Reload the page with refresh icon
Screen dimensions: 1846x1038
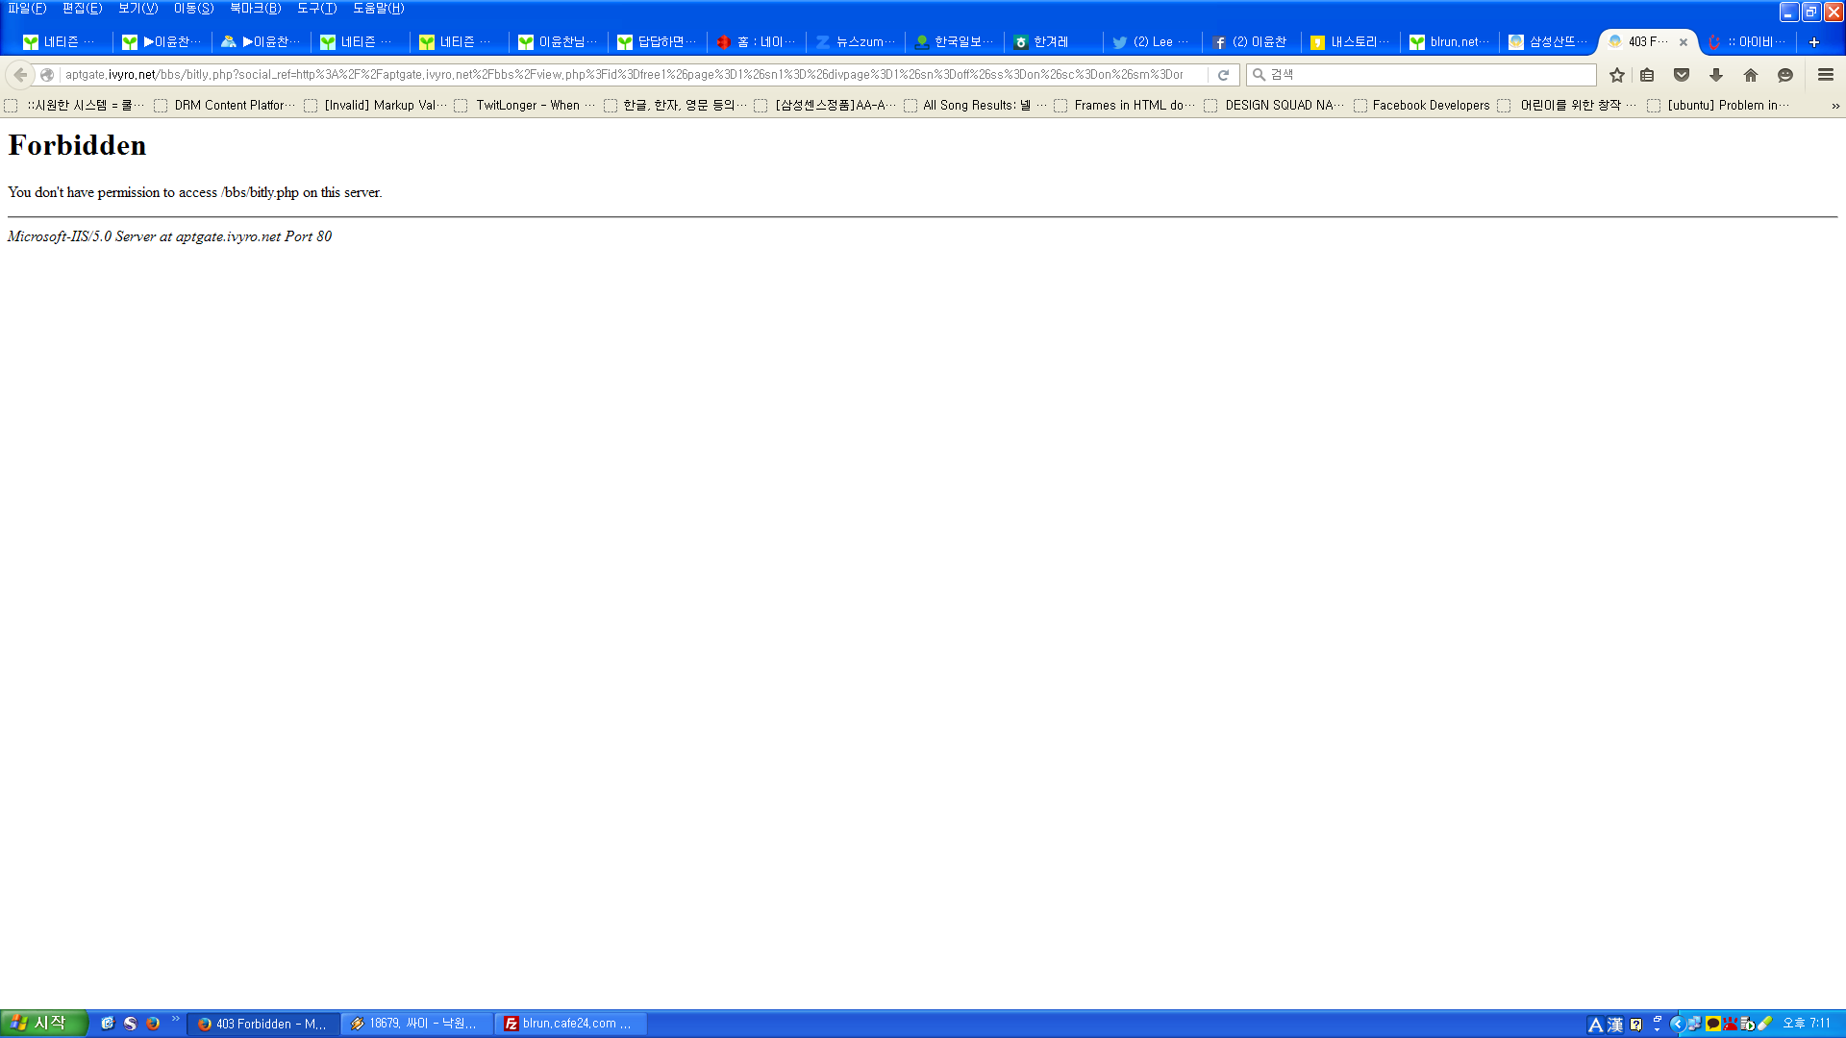click(x=1223, y=75)
